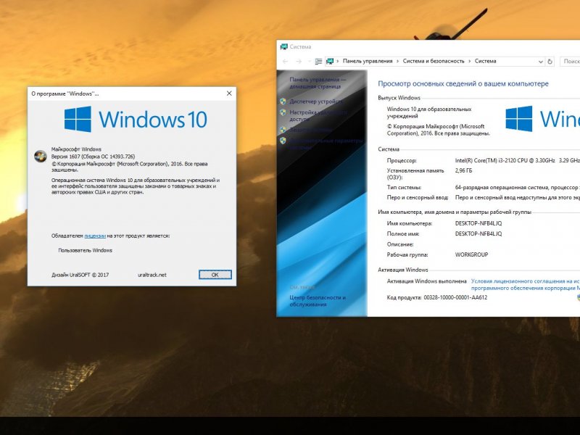This screenshot has height=435, width=580.
Task: Click 'Пользователь Windows' licensee text
Action: [85, 250]
